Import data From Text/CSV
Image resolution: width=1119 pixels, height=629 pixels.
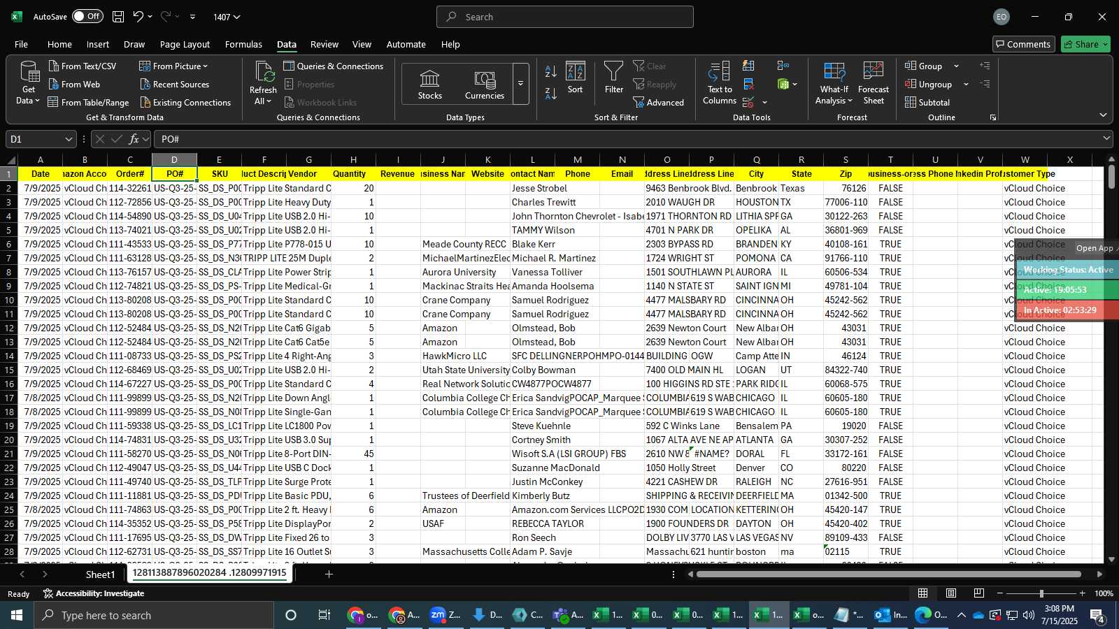(x=82, y=66)
